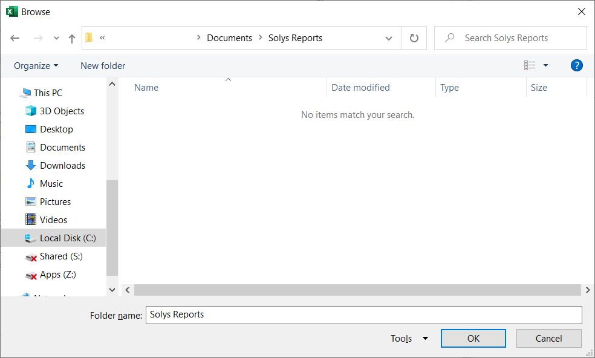The width and height of the screenshot is (595, 358).
Task: Click the disconnected Apps drive icon
Action: [x=31, y=276]
